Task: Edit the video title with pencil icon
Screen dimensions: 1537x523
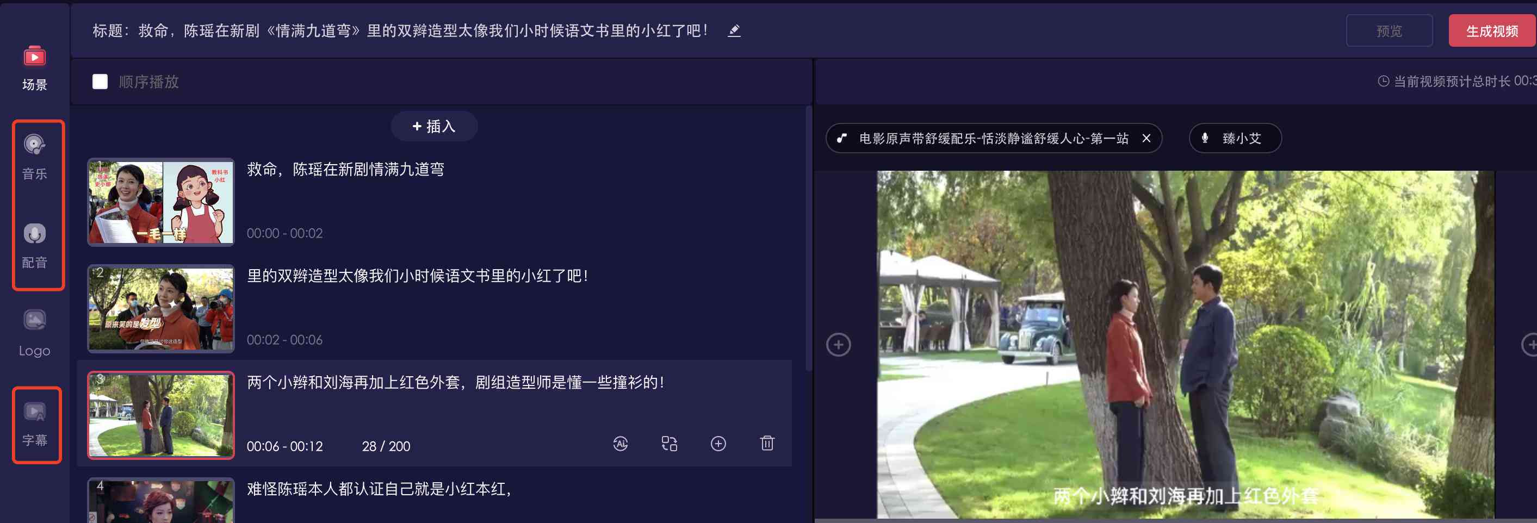Action: (x=734, y=30)
